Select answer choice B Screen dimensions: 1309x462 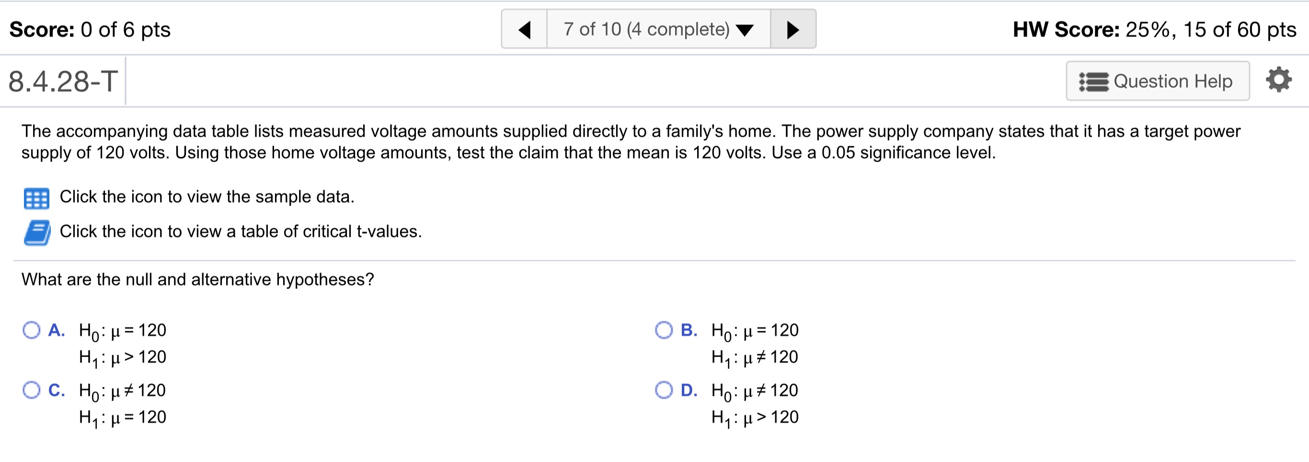(664, 330)
